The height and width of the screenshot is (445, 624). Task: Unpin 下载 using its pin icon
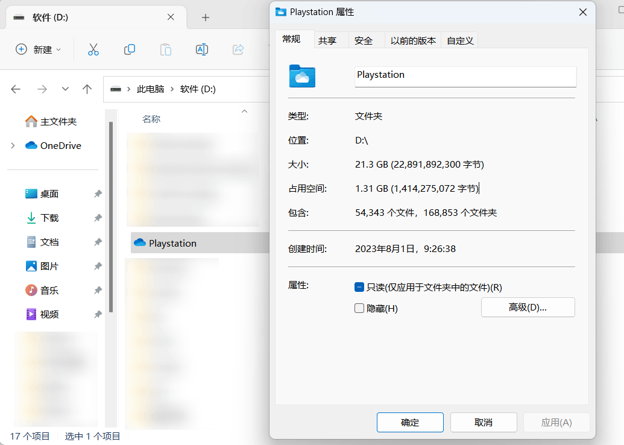click(98, 218)
